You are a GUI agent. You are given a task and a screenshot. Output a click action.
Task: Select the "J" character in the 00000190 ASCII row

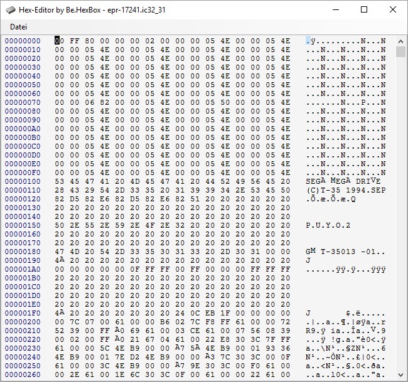pyautogui.click(x=308, y=260)
